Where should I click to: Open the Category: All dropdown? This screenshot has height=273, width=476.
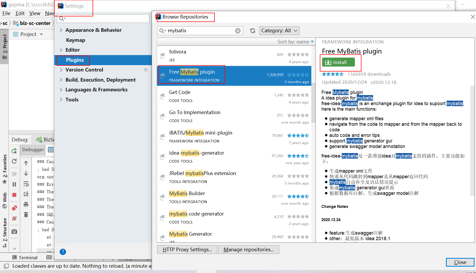(x=280, y=31)
